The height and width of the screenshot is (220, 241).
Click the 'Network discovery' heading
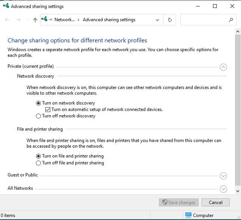36,76
